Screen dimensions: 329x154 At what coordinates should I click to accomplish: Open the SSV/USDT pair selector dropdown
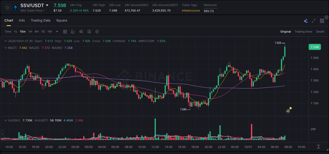(x=47, y=5)
